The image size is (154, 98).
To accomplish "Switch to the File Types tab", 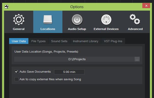I will 38,41.
